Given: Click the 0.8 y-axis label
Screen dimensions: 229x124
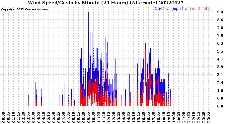Looking at the screenshot, I should 220,99.
